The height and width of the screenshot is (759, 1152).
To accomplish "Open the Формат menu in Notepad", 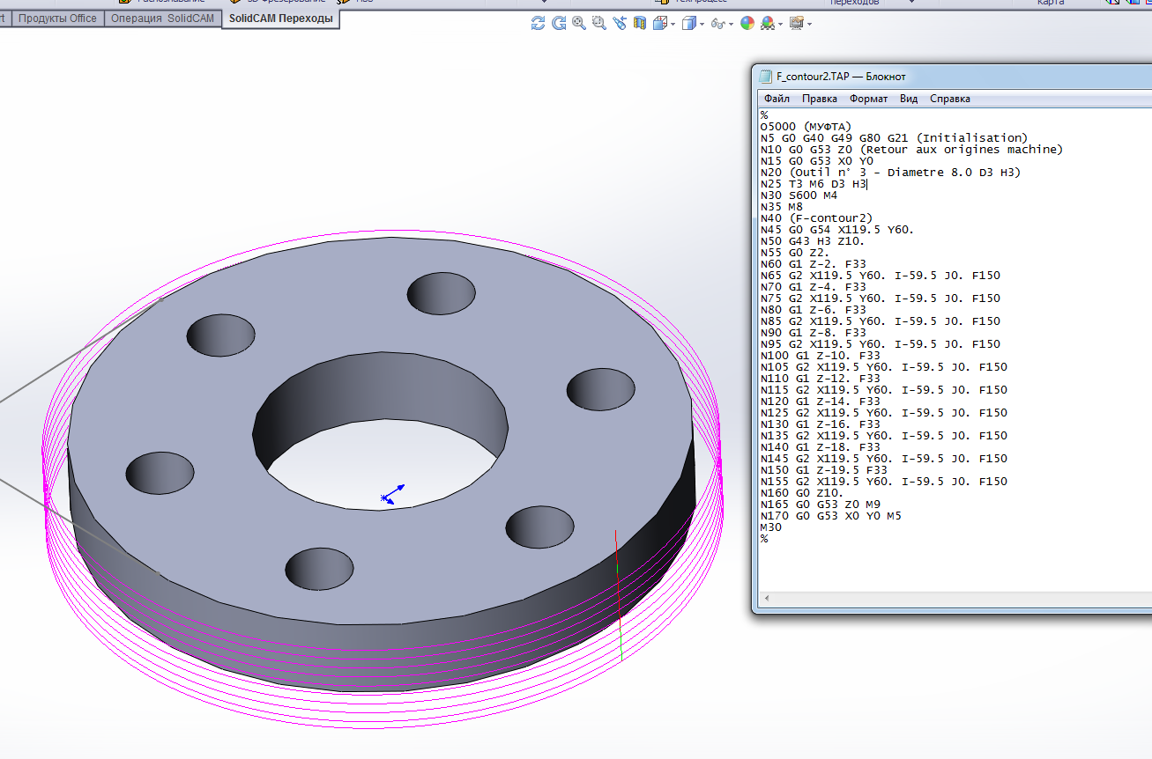I will click(x=868, y=99).
